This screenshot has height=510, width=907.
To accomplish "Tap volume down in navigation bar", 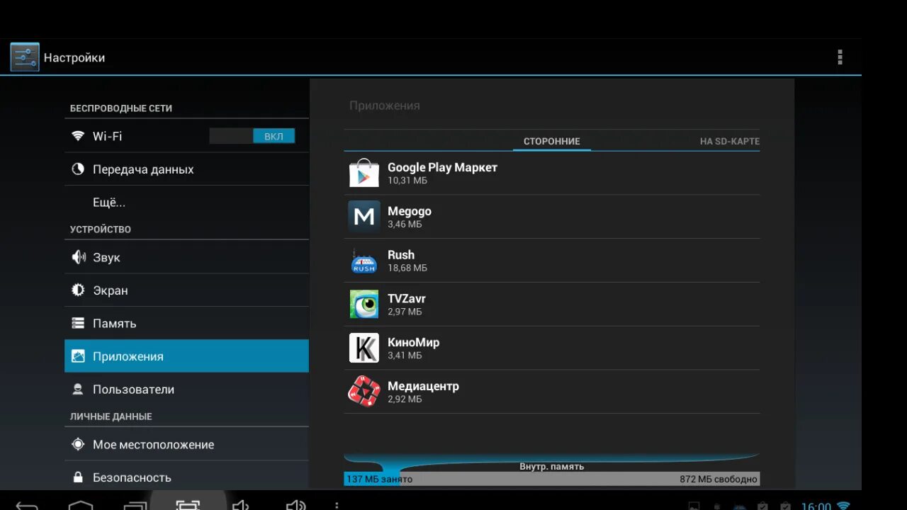I will point(241,505).
